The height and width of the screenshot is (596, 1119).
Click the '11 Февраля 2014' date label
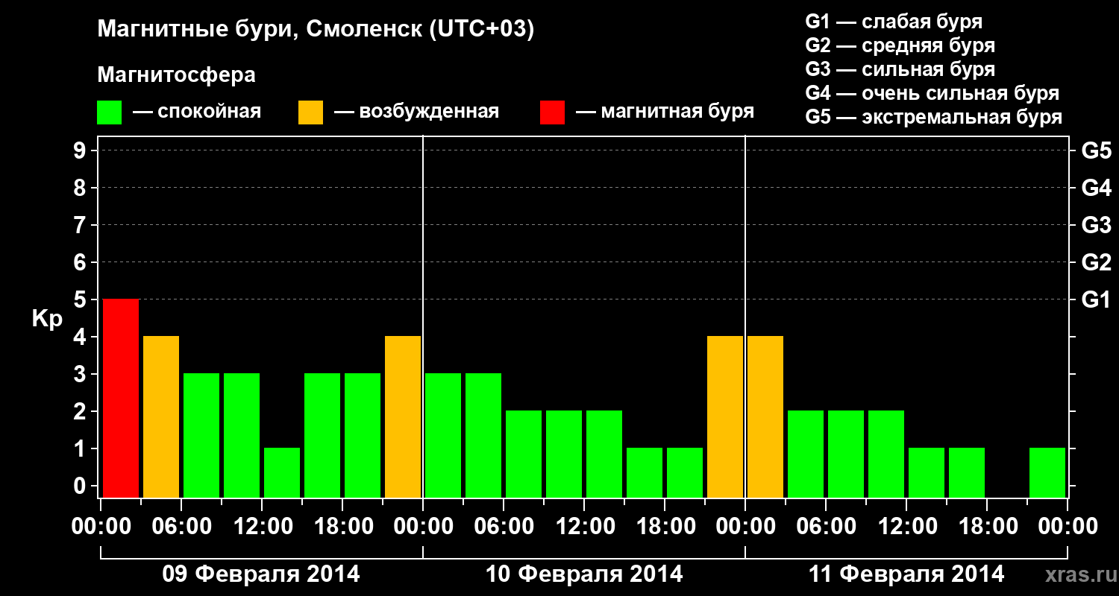pyautogui.click(x=906, y=574)
